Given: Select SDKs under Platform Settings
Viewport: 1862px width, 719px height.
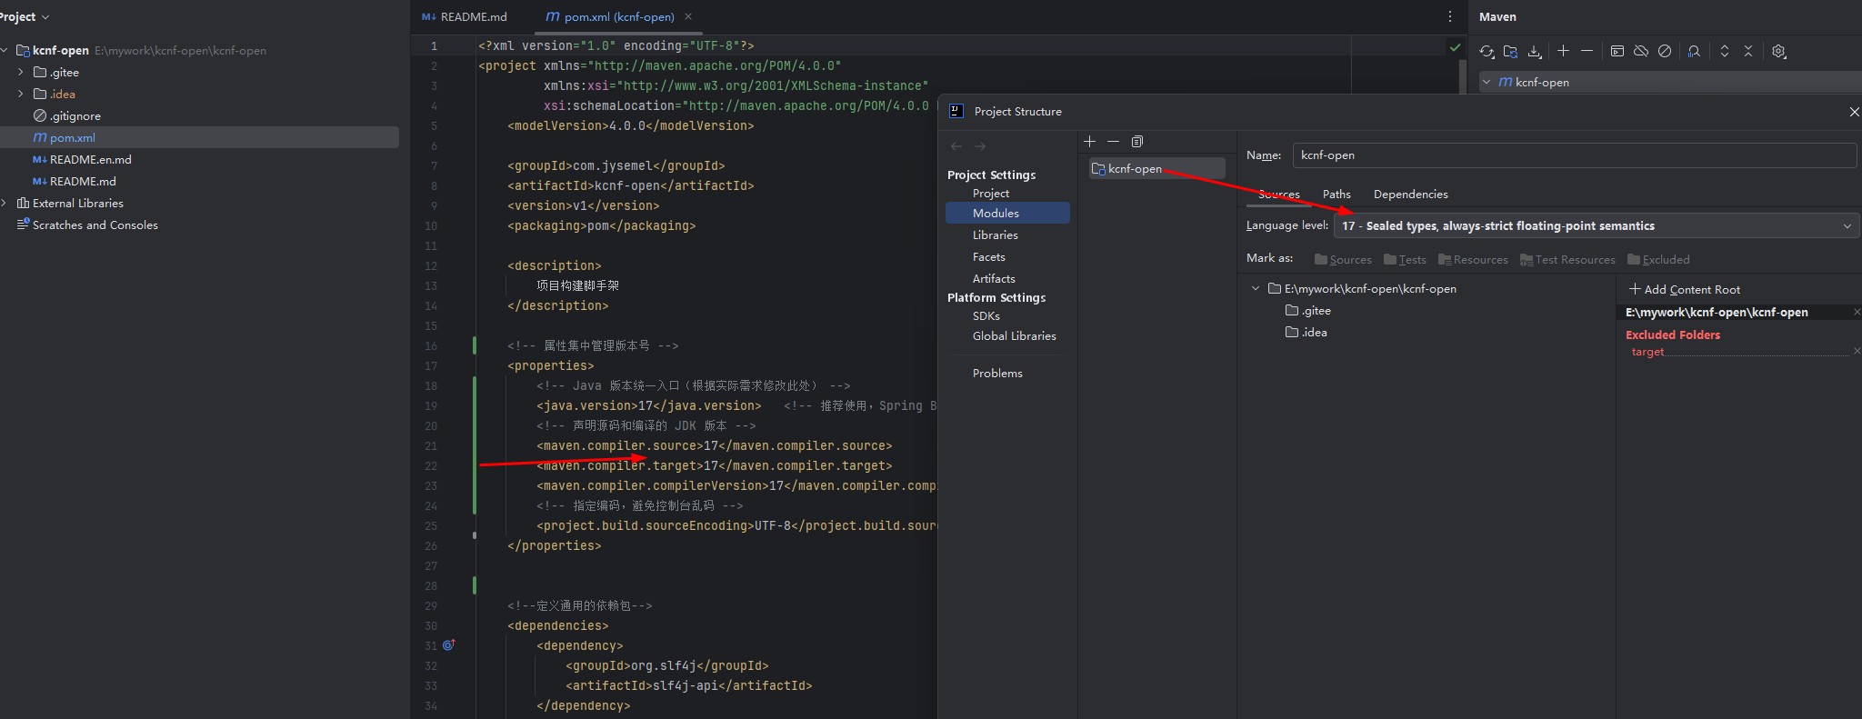Looking at the screenshot, I should click(x=986, y=316).
